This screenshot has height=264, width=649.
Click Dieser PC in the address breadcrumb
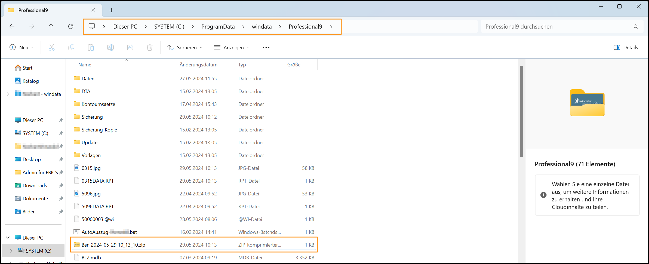pyautogui.click(x=125, y=27)
